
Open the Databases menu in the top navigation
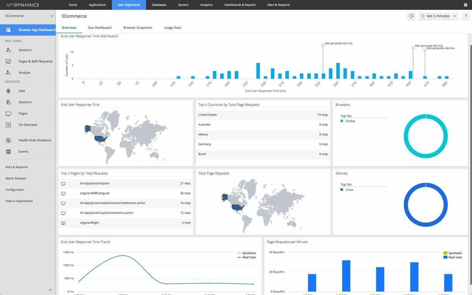click(159, 5)
